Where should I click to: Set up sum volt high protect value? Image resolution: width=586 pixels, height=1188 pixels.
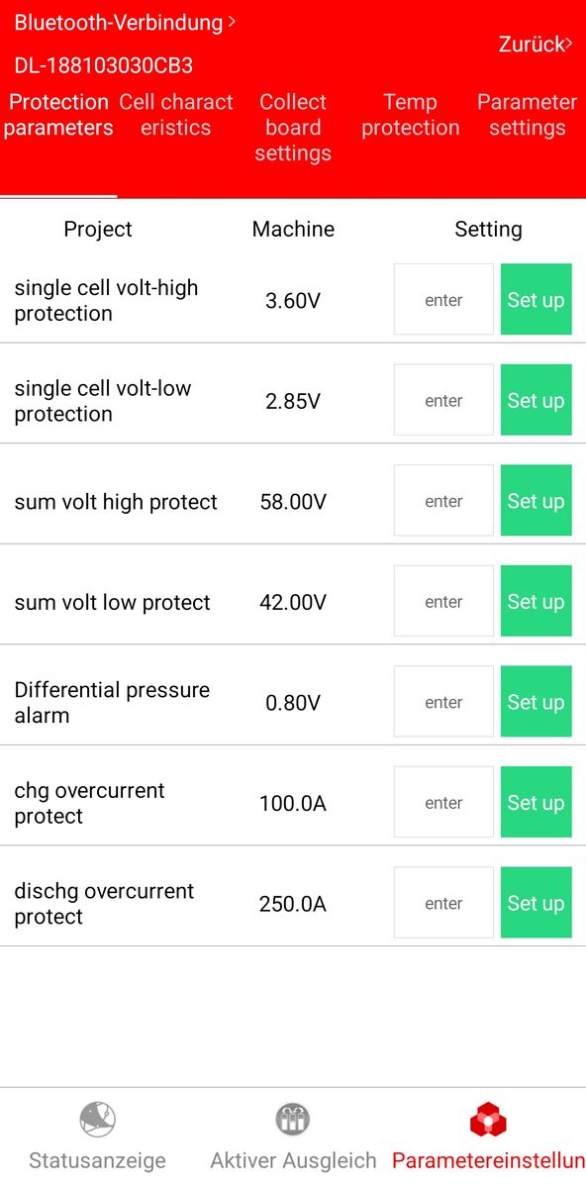click(x=536, y=501)
